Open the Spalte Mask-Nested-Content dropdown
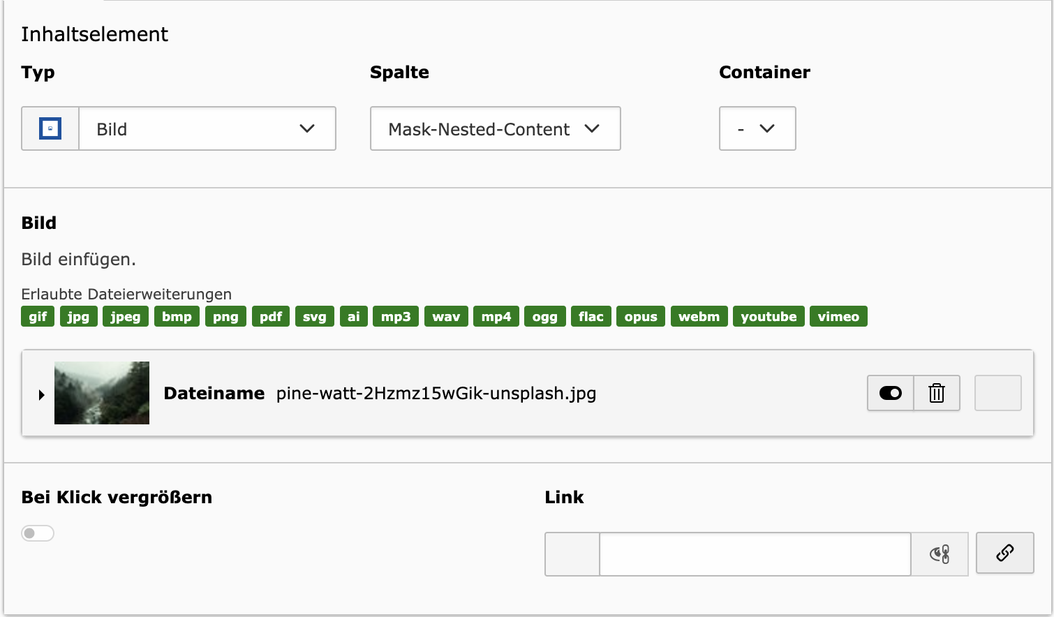 [495, 128]
